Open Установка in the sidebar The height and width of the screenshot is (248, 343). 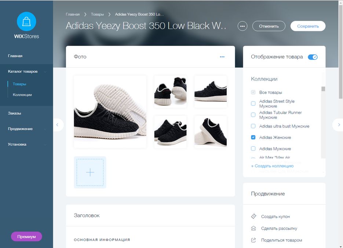(x=17, y=144)
